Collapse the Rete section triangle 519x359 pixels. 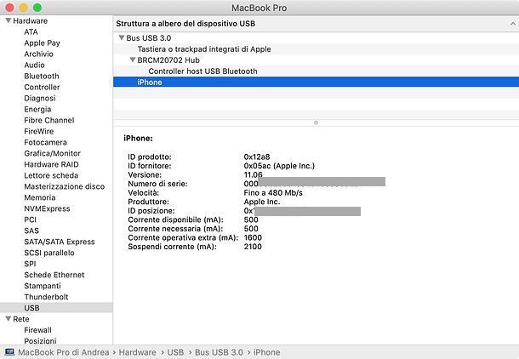point(9,319)
